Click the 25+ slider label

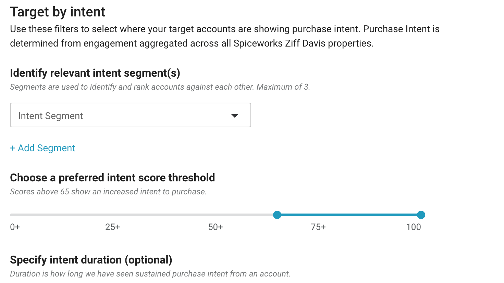click(113, 227)
